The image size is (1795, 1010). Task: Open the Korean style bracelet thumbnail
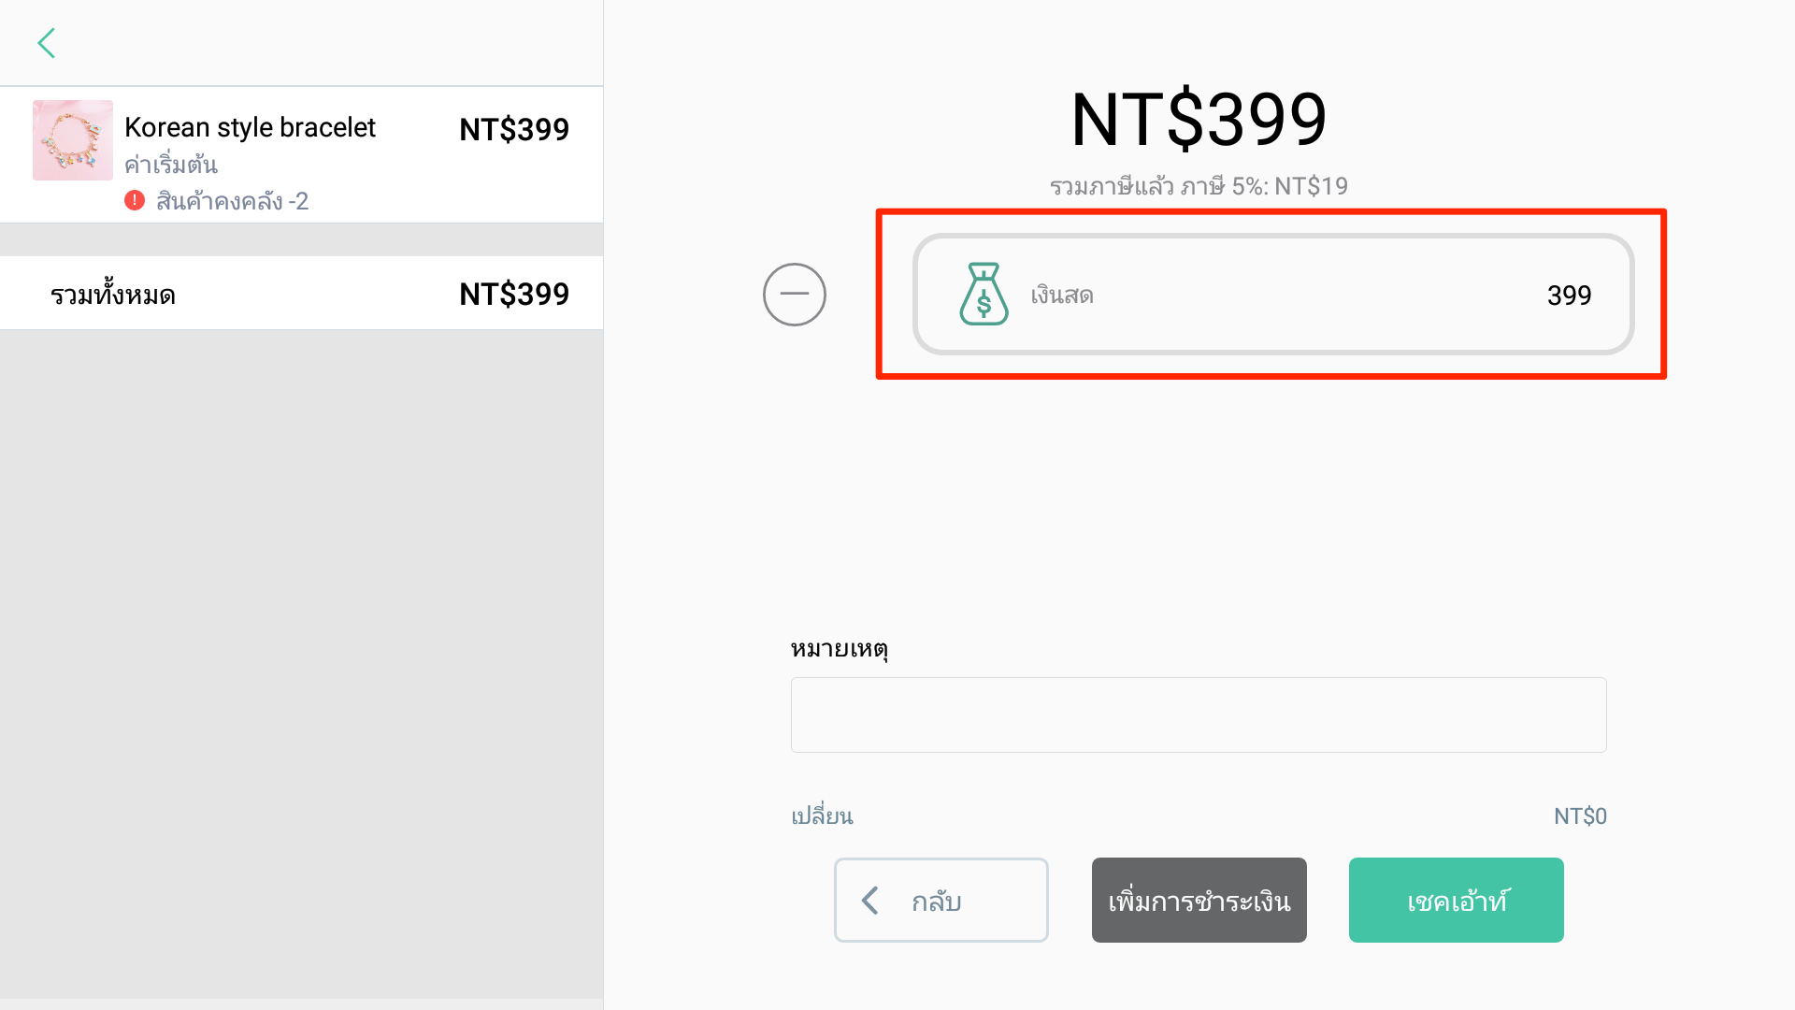73,140
